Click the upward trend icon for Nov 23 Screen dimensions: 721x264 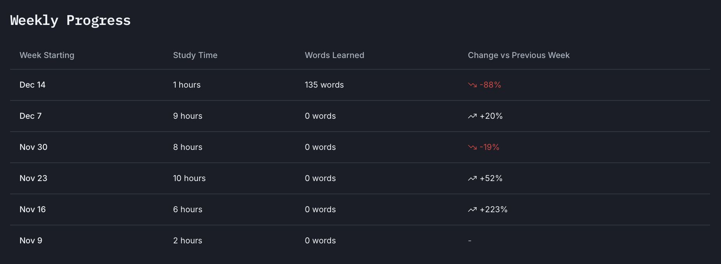tap(472, 178)
